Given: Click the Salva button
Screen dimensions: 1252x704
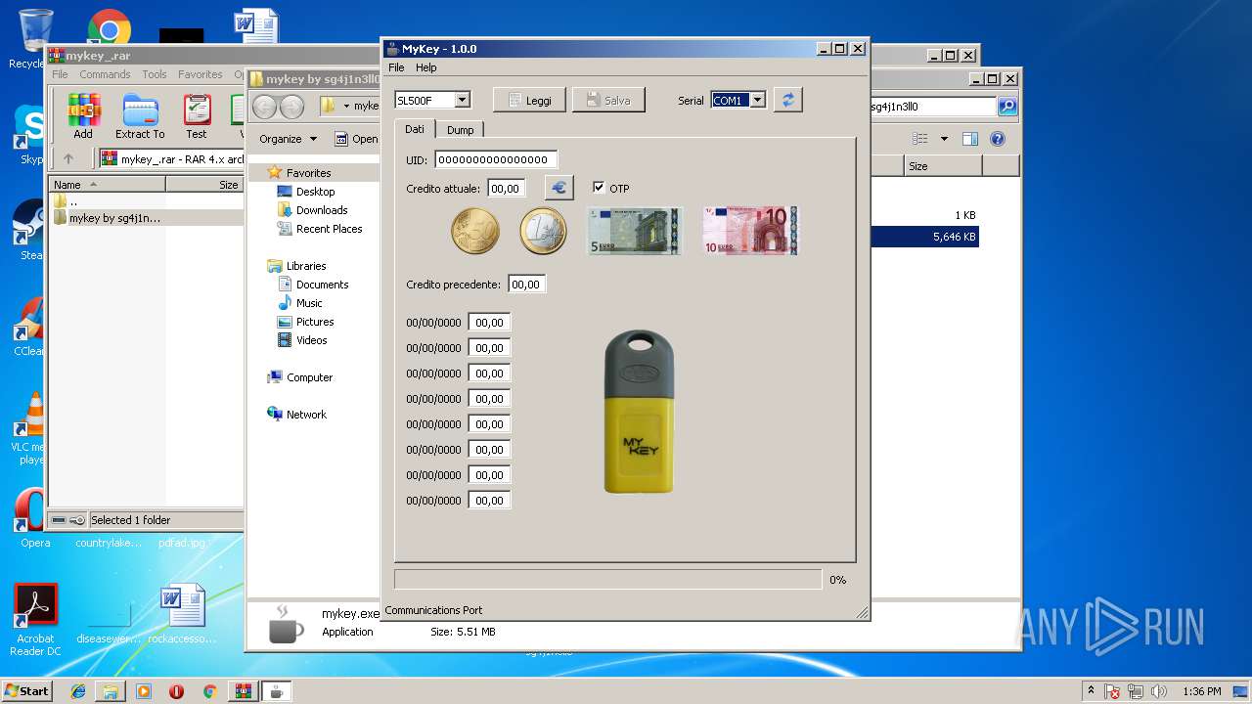Looking at the screenshot, I should click(608, 100).
